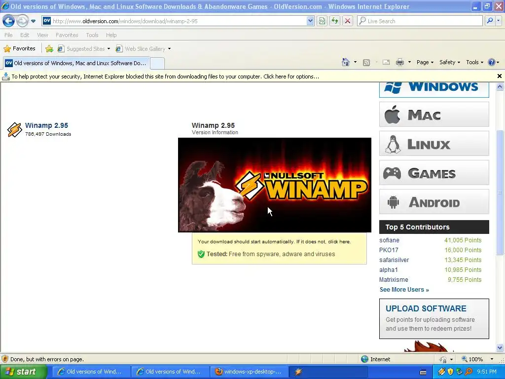Click the Favorites star button

19,49
